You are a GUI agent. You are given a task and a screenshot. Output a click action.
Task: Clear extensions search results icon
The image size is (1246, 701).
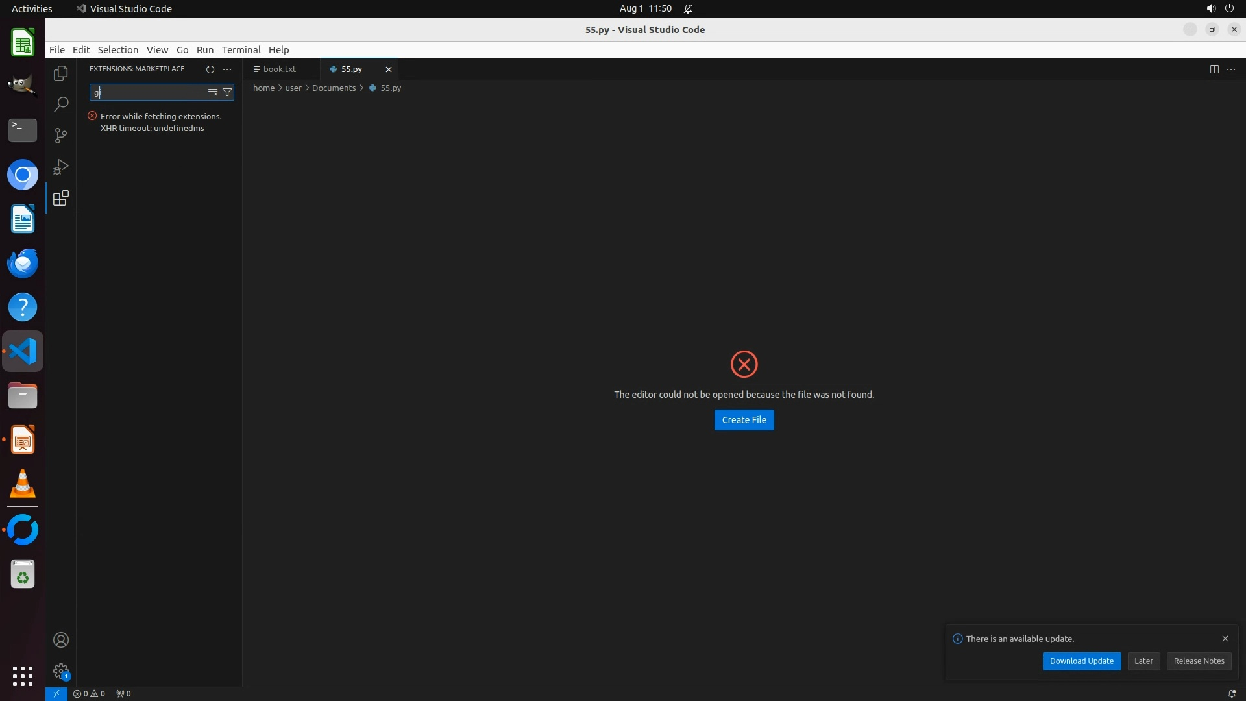(212, 92)
